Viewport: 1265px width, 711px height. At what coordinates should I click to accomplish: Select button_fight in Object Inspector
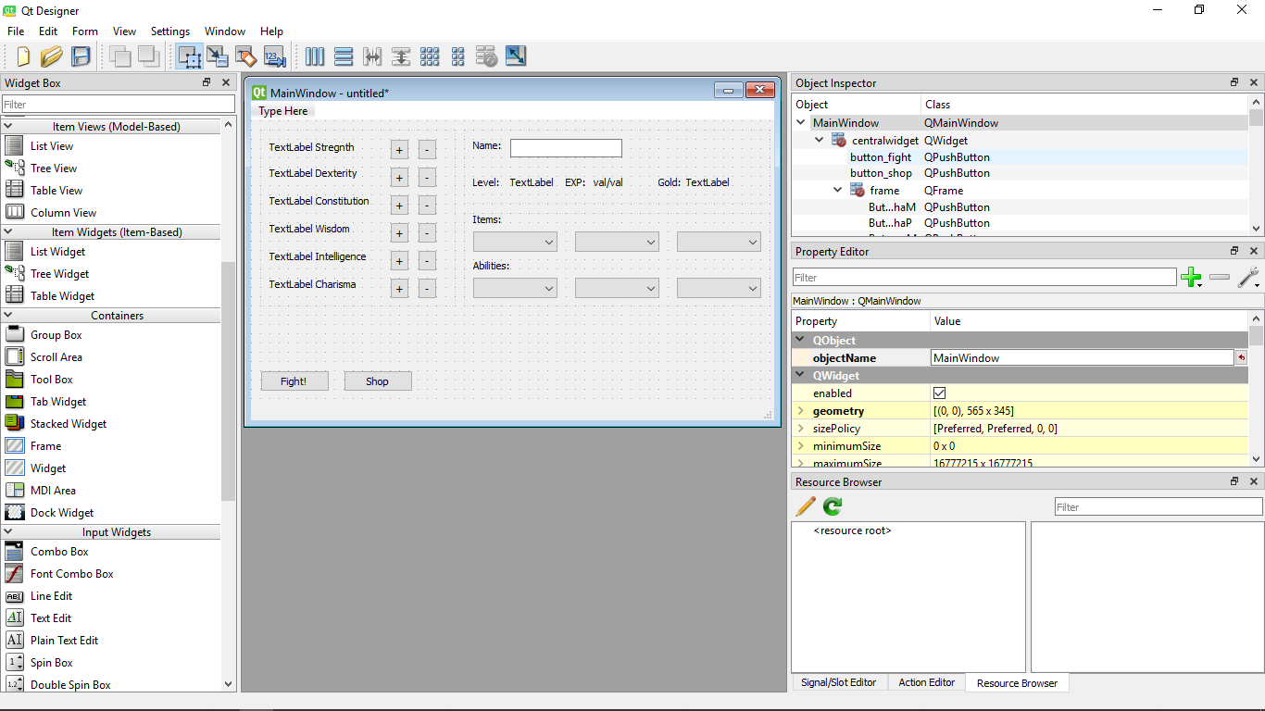[881, 157]
